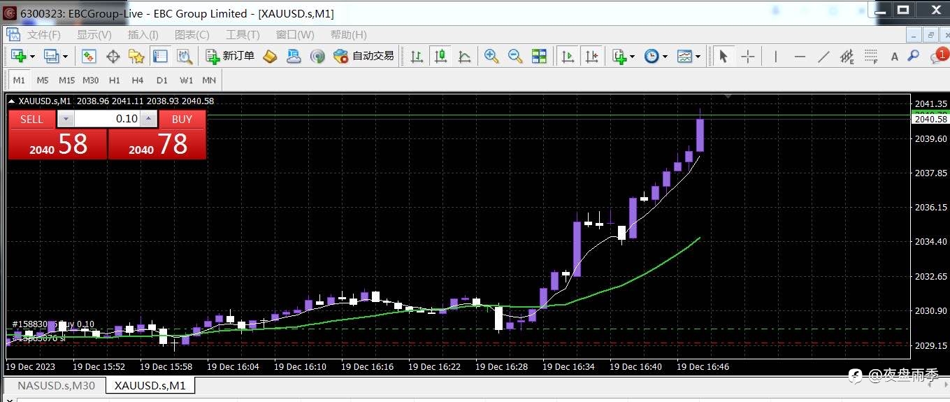
Task: Zoom out on the chart
Action: coord(515,57)
